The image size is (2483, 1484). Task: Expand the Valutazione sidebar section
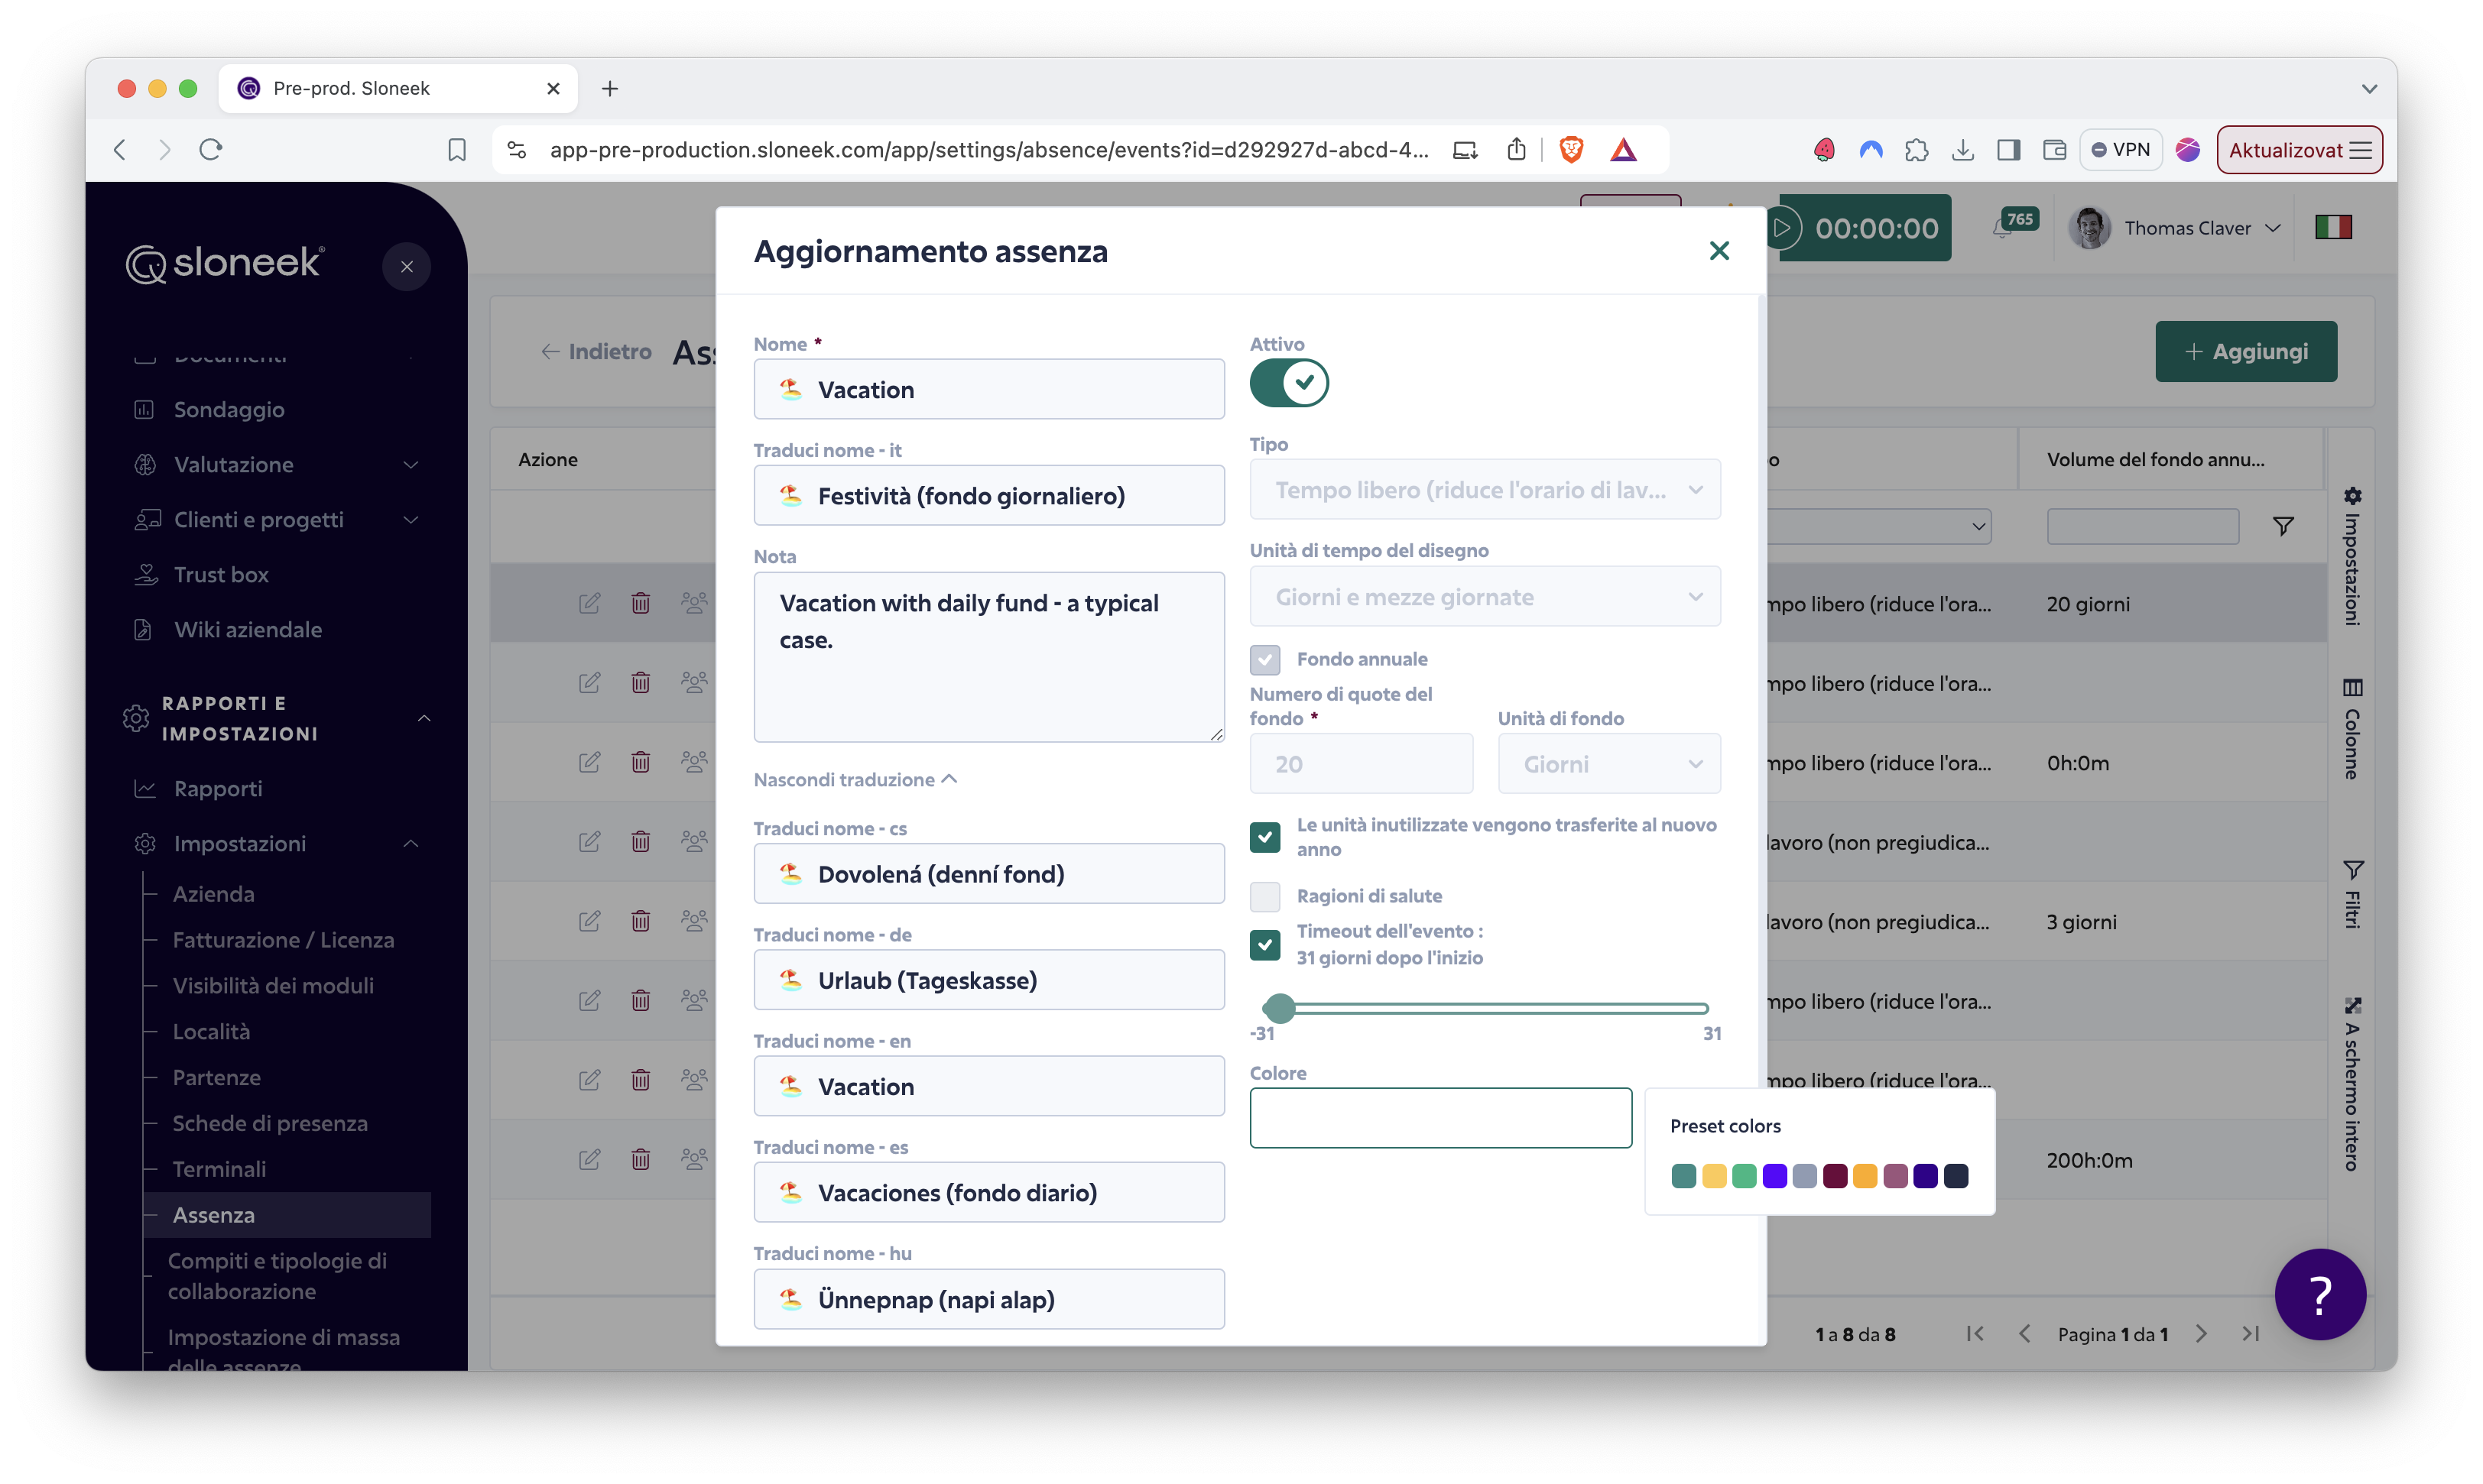point(411,464)
